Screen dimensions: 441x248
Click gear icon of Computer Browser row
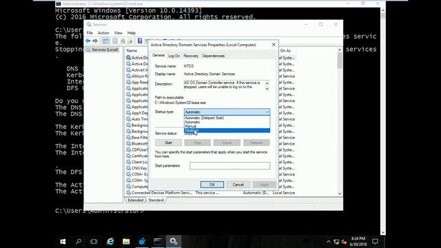point(129,187)
